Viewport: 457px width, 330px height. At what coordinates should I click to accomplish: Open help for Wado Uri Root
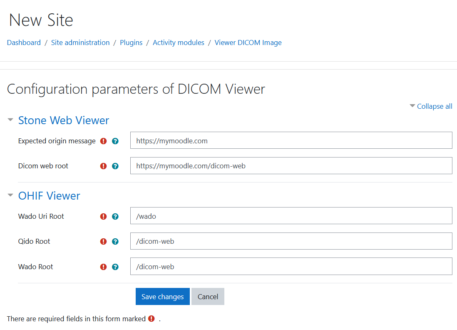[115, 216]
